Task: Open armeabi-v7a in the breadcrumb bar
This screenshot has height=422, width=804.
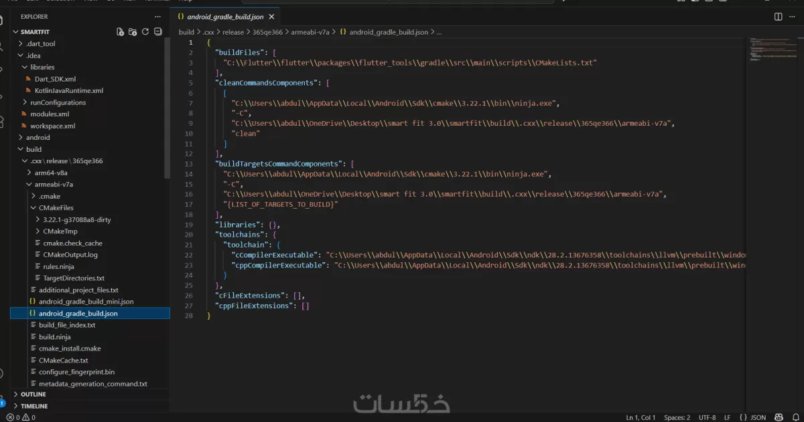Action: [x=311, y=31]
